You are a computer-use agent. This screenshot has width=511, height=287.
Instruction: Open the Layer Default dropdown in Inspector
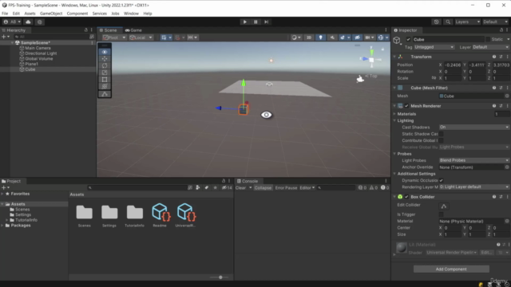[491, 47]
